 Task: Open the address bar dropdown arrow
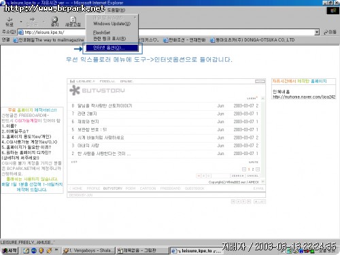[x=317, y=32]
